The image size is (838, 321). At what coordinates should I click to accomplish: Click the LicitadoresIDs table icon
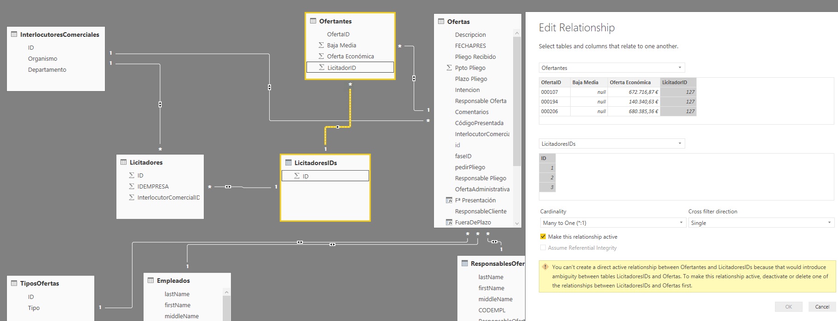tap(288, 162)
